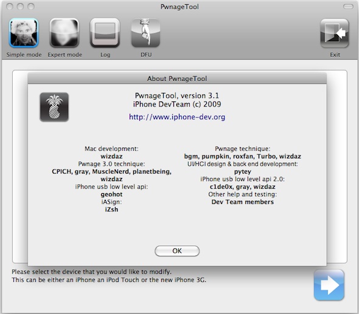Open the http://www.iphone-dev.org link

coord(177,117)
